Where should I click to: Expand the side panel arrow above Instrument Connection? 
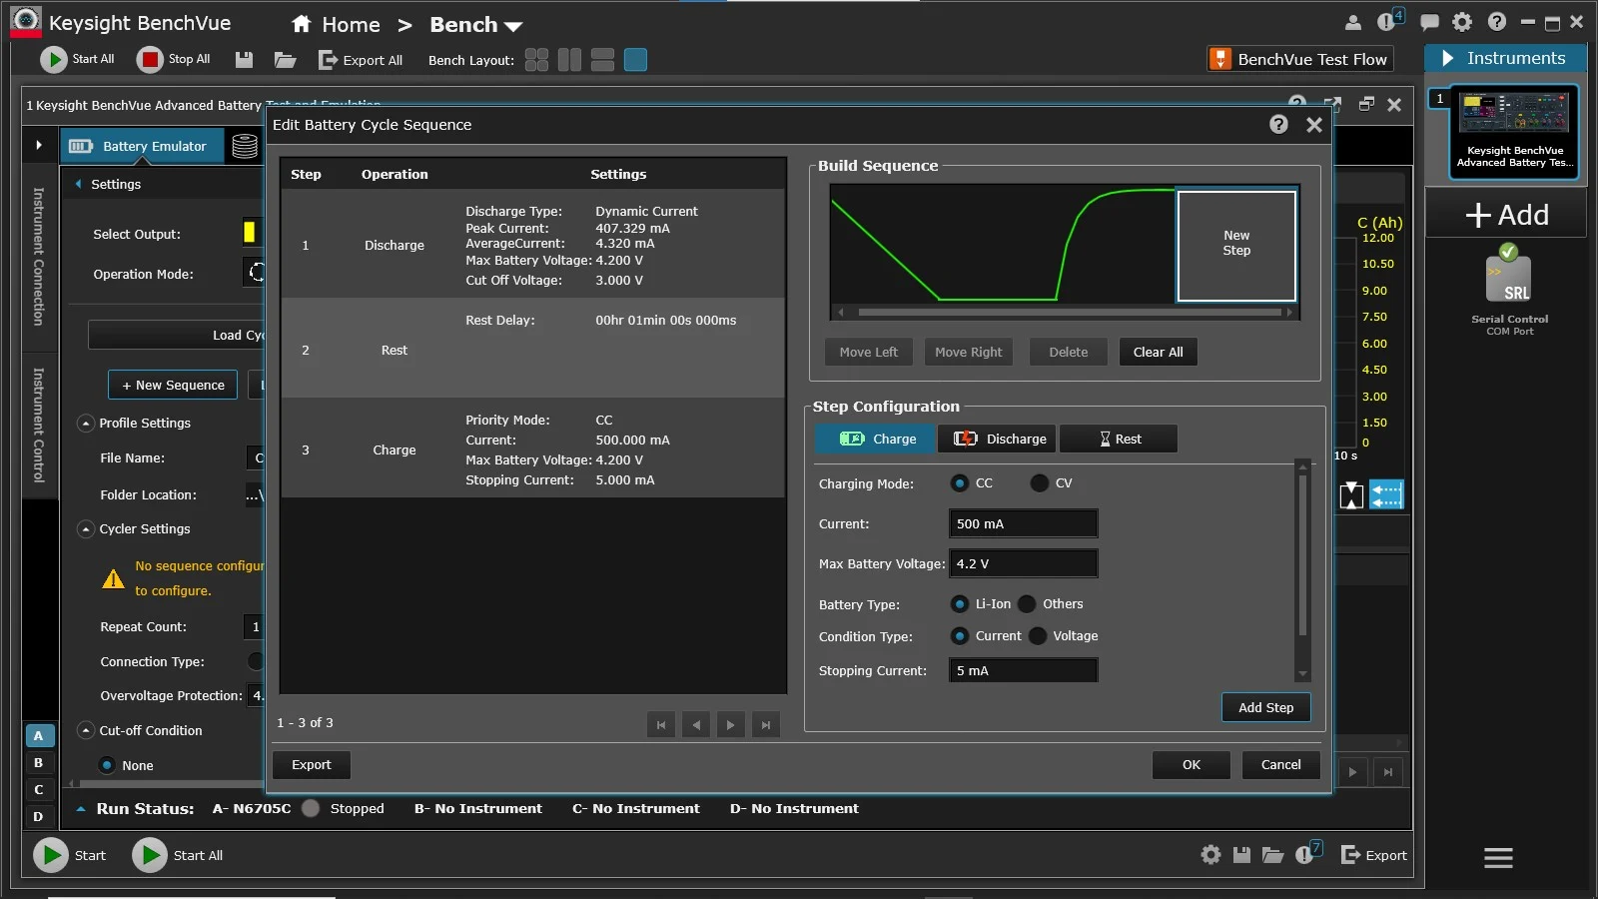[39, 145]
